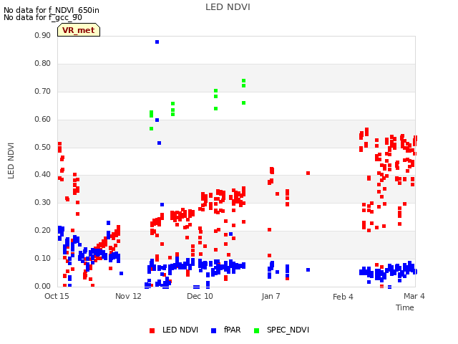Click the isolated red LED NDVI point near 0.41 after Jan 7
Viewport: 458px width, 344px height.
(x=308, y=173)
